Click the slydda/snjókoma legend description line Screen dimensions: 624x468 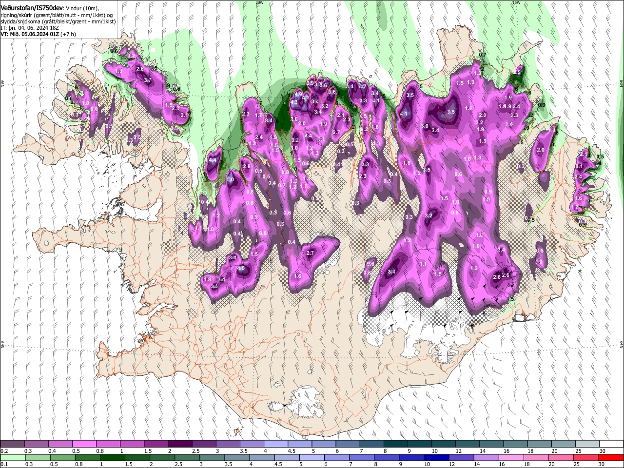58,21
